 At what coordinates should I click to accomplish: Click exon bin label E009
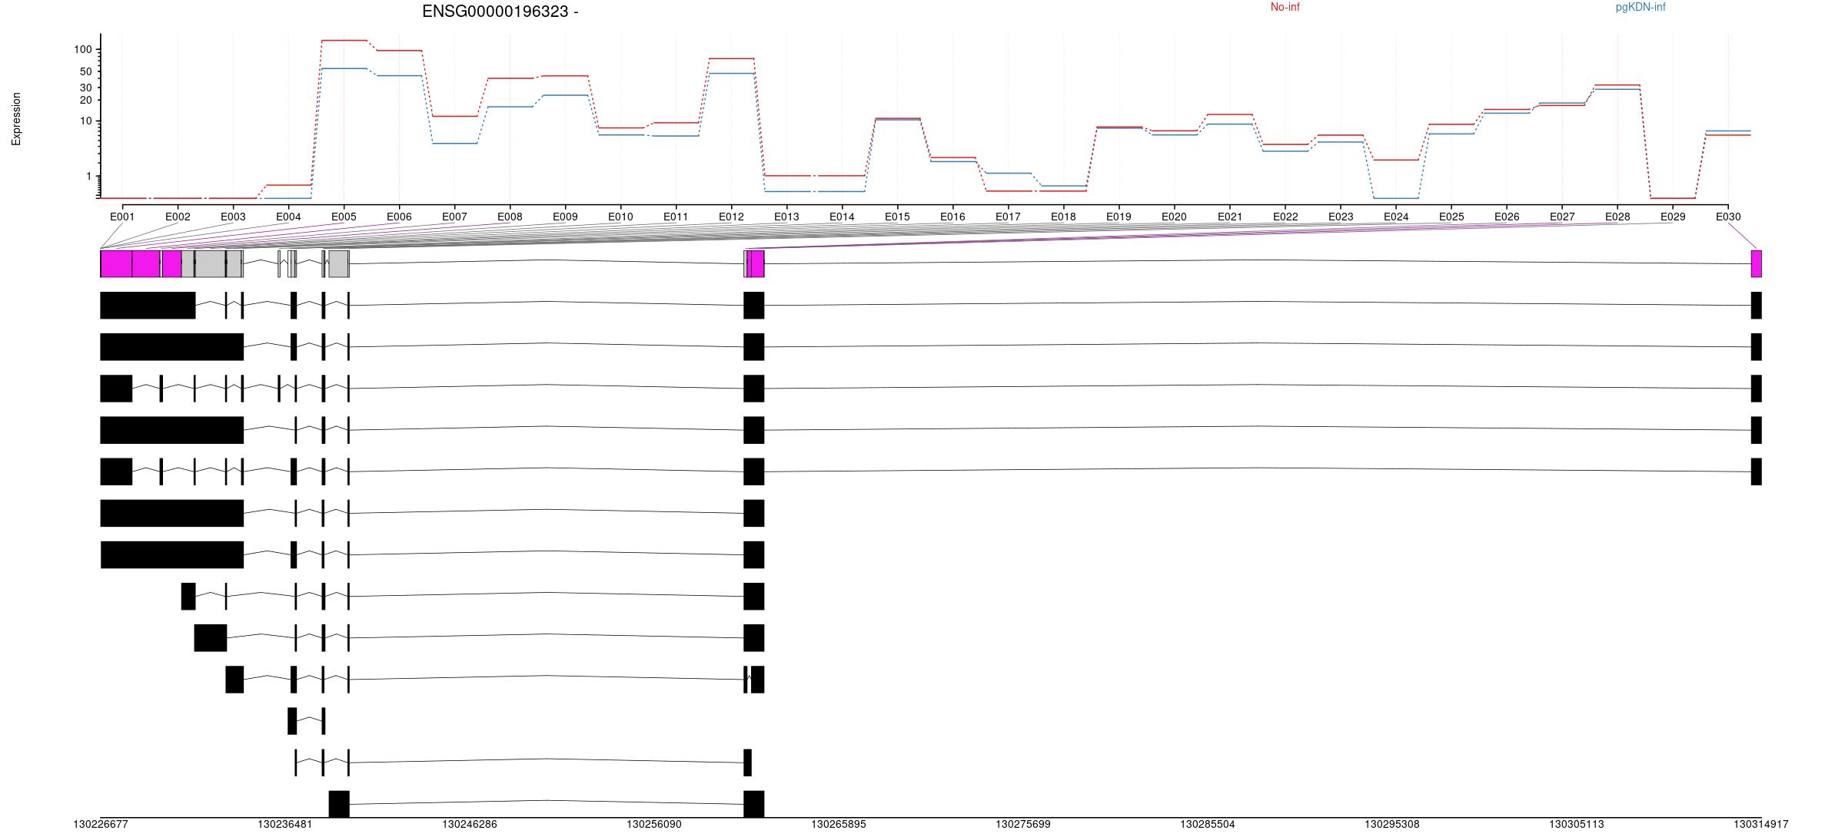click(x=565, y=217)
